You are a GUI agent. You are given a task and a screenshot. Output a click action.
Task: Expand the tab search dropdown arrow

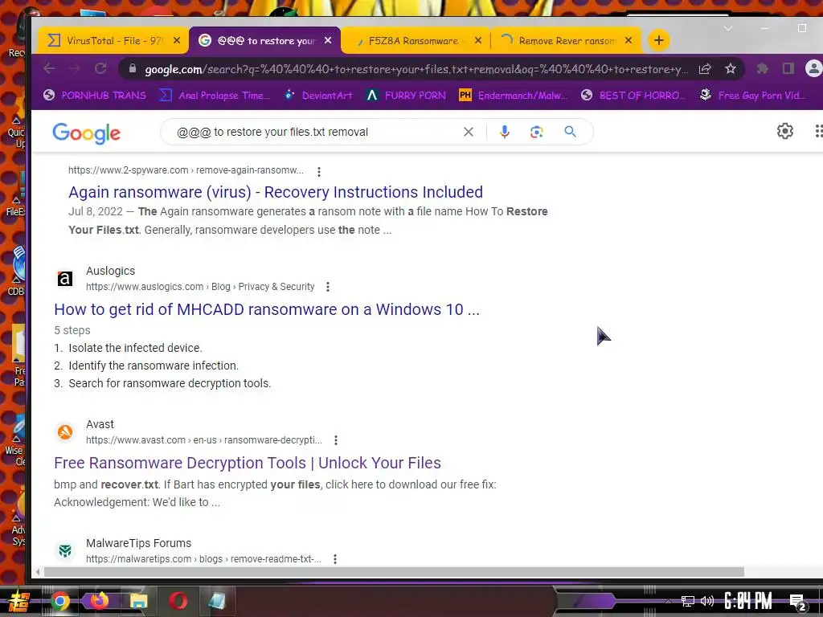pos(728,28)
